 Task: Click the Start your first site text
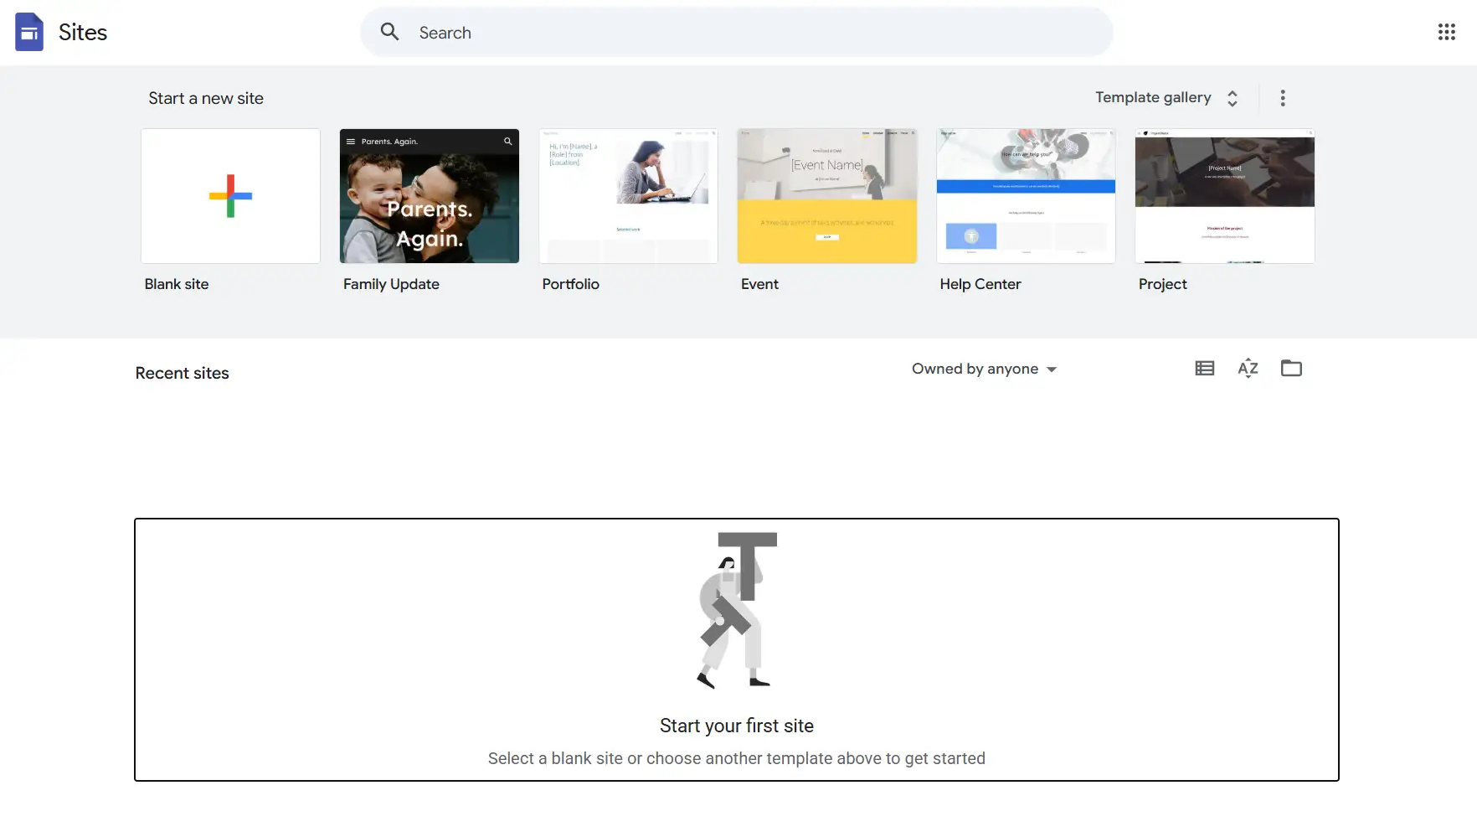(x=737, y=726)
